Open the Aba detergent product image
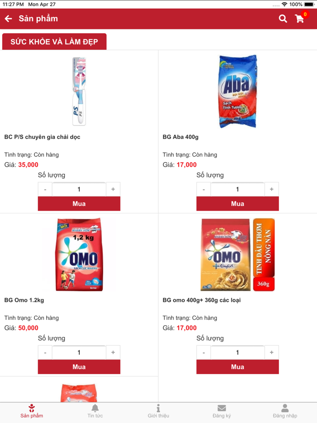Viewport: 317px width, 423px height. pyautogui.click(x=237, y=91)
